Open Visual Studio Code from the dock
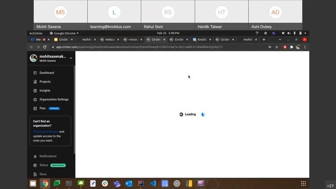This screenshot has width=336, height=189. (x=153, y=183)
